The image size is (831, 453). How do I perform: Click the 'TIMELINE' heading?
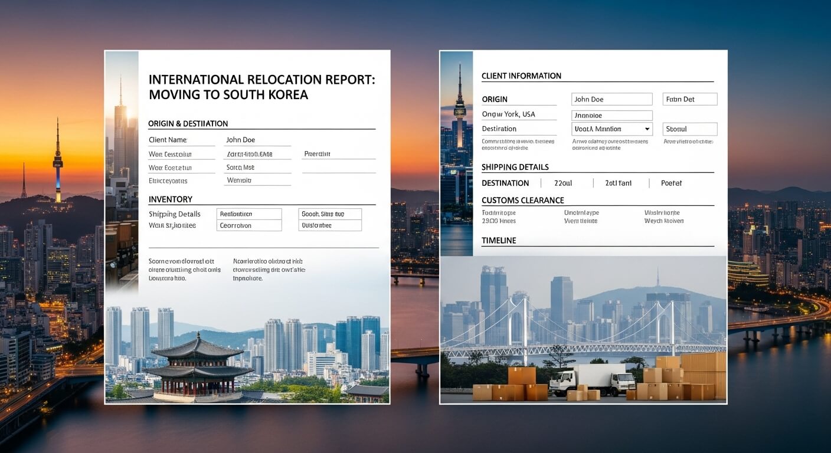coord(499,241)
